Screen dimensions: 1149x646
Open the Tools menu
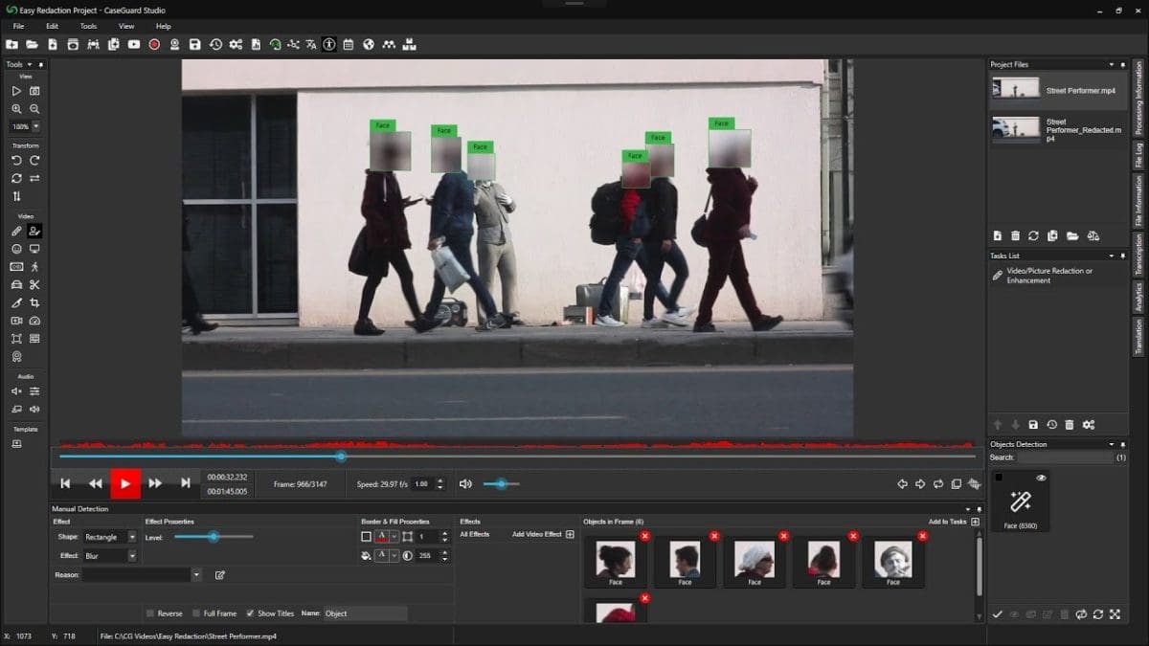(x=88, y=26)
